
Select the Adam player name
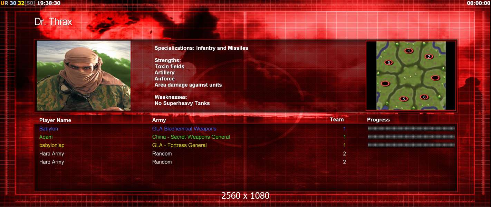coord(46,137)
